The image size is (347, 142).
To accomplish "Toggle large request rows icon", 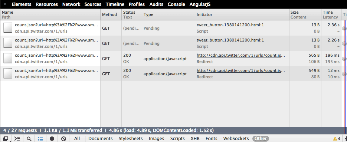I will pos(40,139).
